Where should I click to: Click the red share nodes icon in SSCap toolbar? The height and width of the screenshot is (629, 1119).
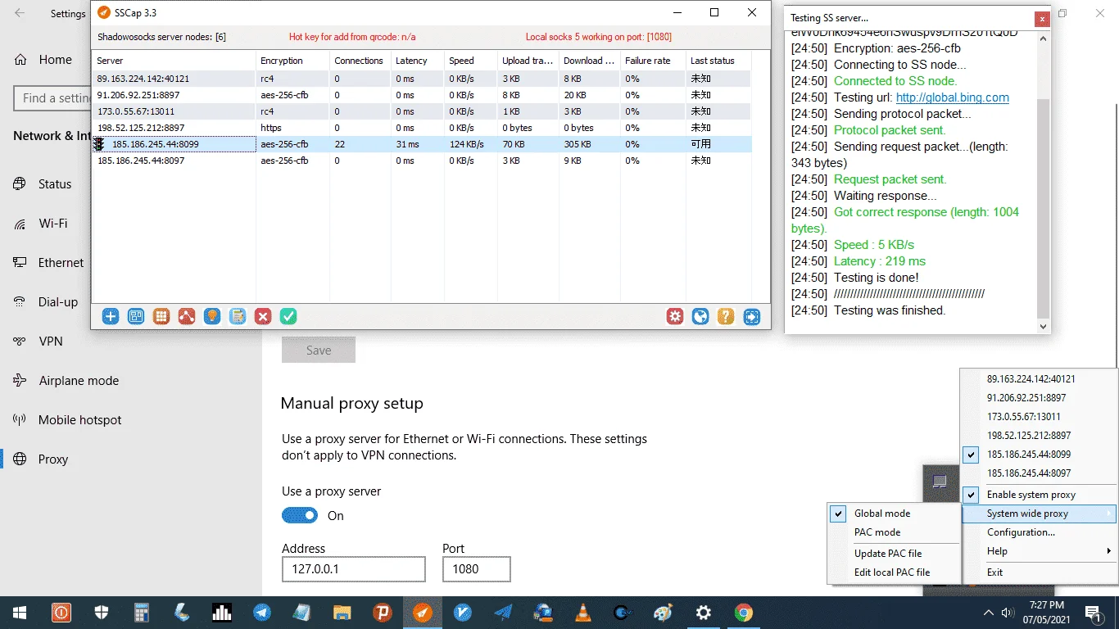pyautogui.click(x=187, y=316)
